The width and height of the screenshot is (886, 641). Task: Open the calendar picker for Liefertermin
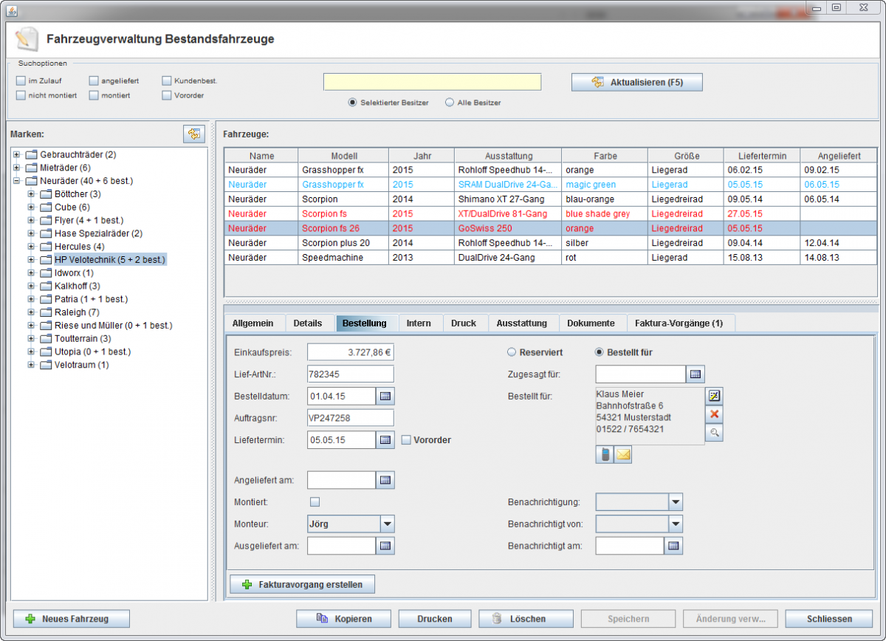point(385,440)
